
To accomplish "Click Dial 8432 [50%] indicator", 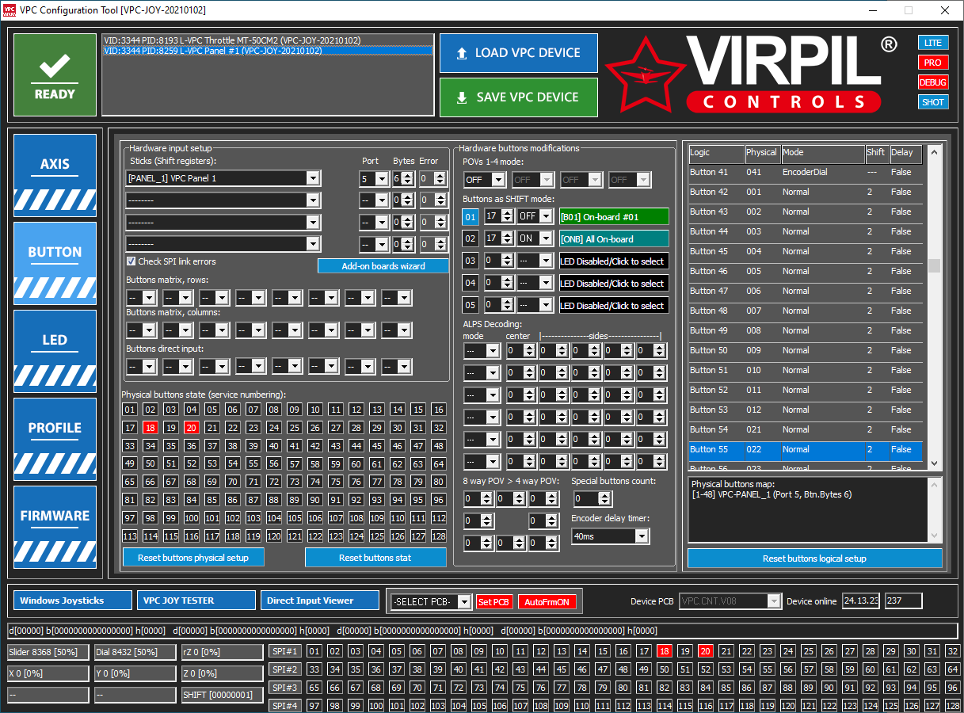I will 135,652.
